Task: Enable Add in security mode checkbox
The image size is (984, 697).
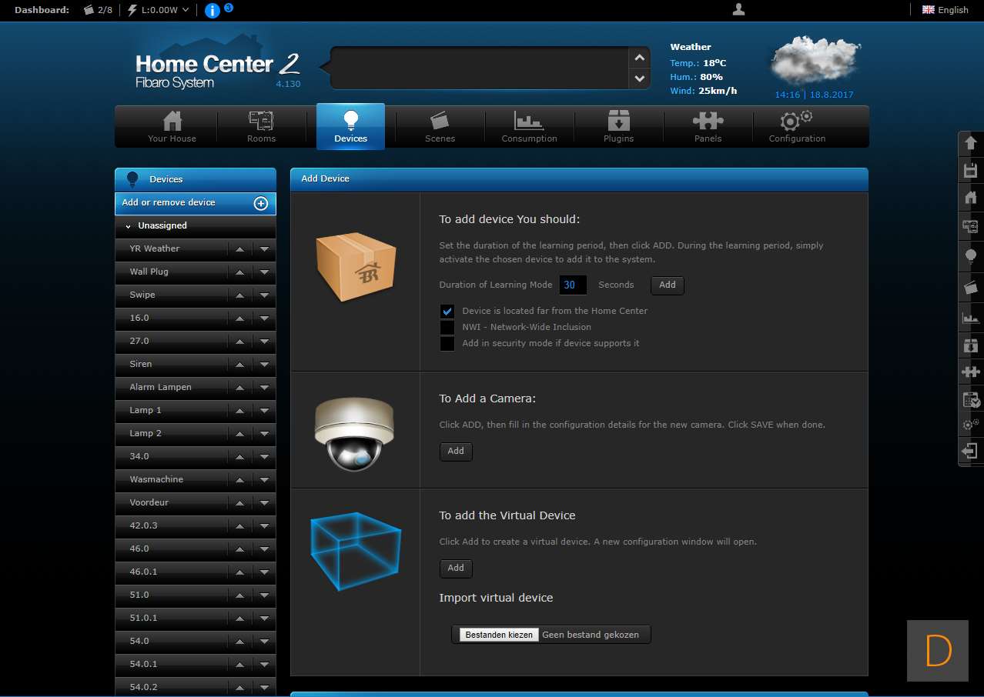Action: (447, 344)
